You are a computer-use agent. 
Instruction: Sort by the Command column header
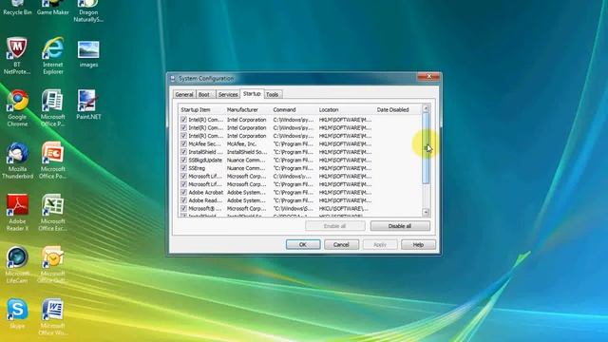click(x=294, y=110)
